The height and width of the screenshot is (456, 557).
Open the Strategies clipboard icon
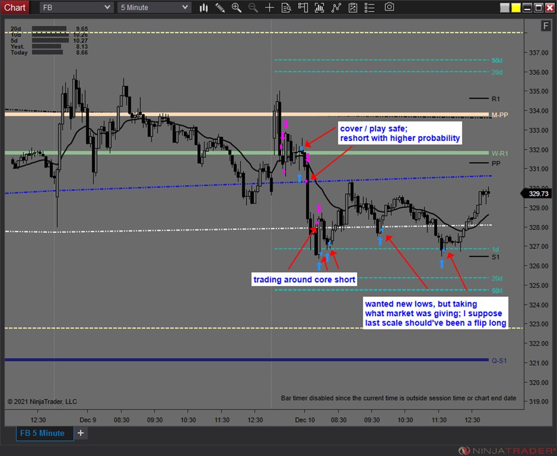pyautogui.click(x=353, y=7)
